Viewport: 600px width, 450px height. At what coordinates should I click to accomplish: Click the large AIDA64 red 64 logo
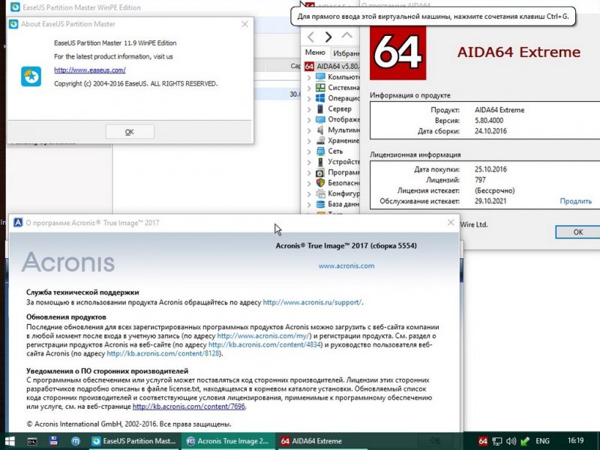(397, 52)
